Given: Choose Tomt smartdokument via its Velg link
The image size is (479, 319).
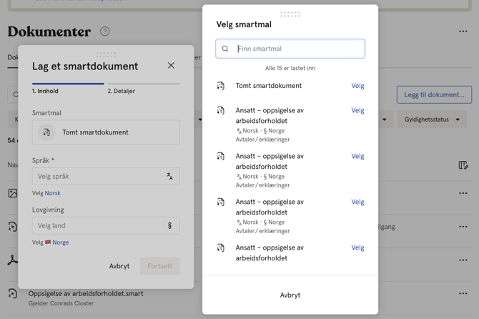Looking at the screenshot, I should (x=357, y=86).
